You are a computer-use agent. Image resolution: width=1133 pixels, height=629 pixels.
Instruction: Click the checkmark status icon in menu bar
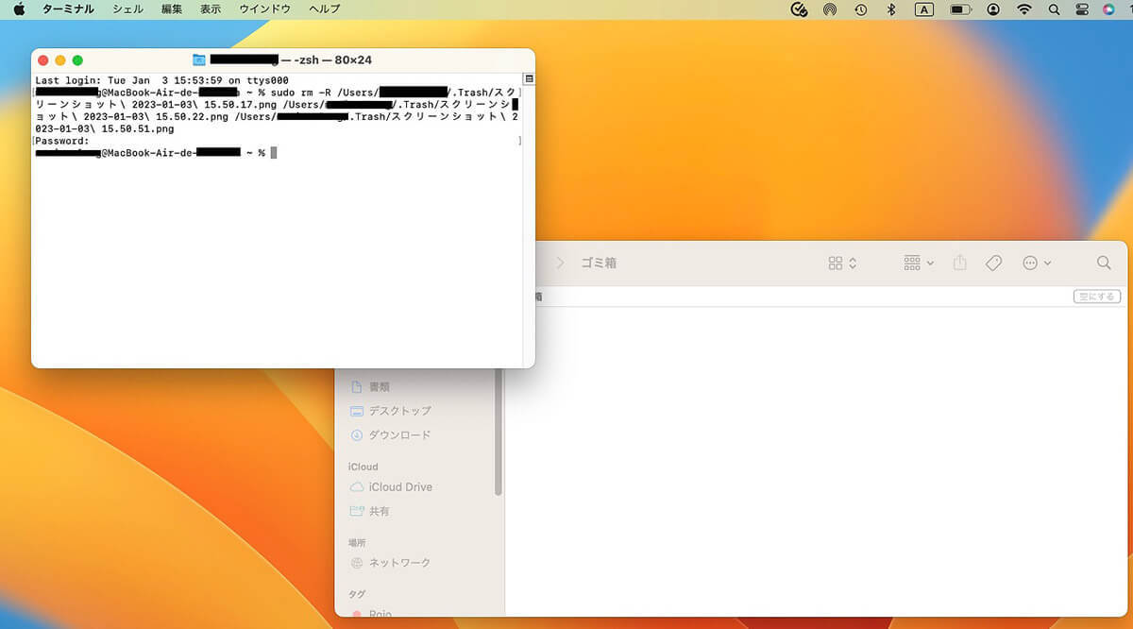[x=799, y=9]
